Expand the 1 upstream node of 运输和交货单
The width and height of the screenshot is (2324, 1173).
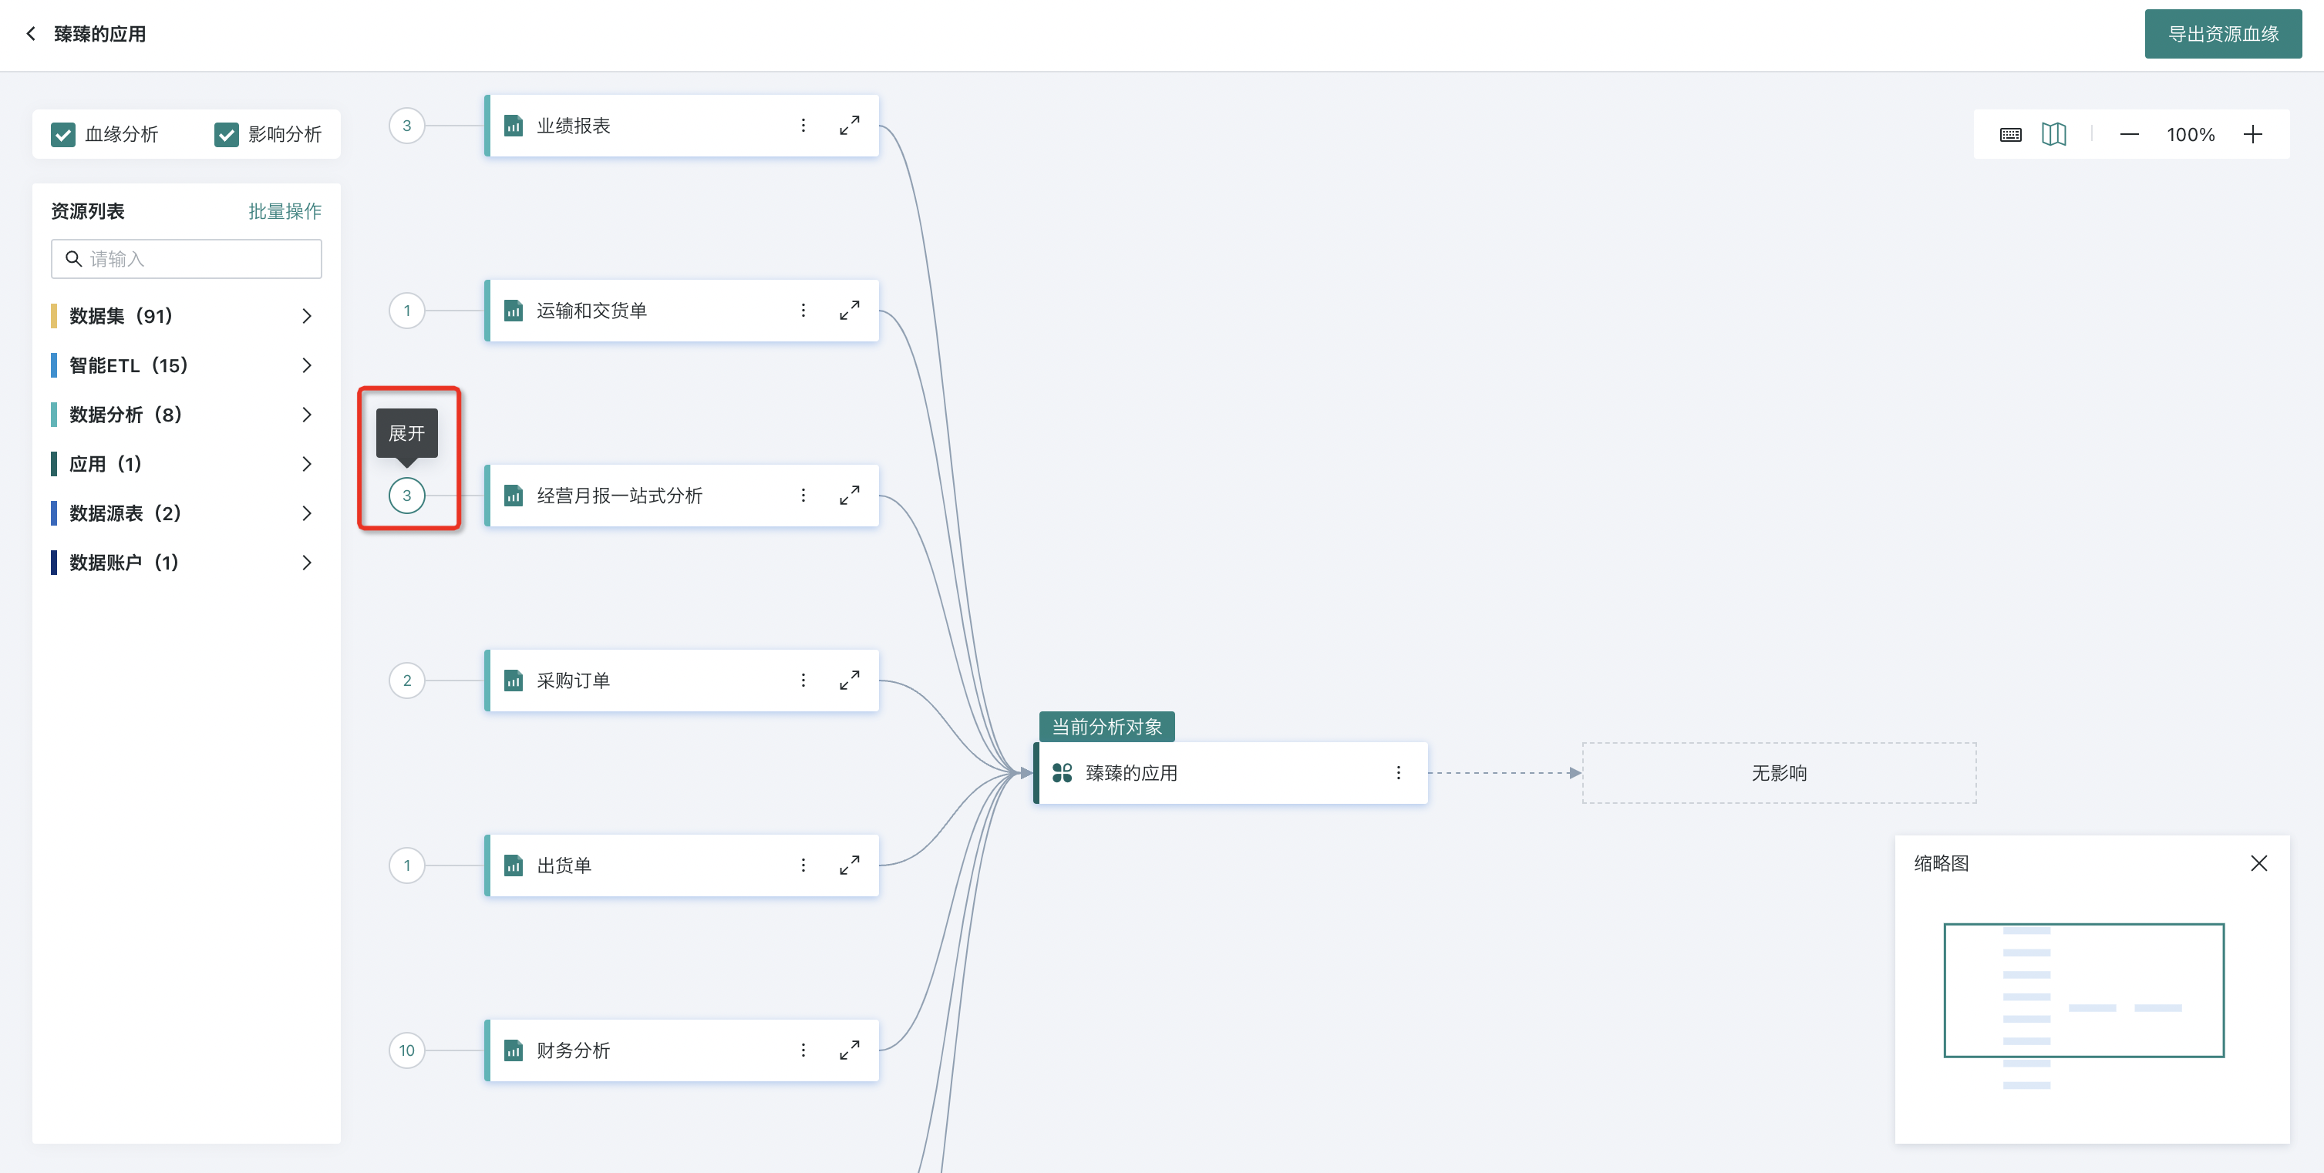tap(407, 310)
